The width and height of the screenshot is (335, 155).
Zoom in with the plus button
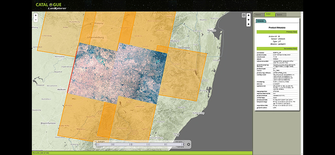coord(36,15)
